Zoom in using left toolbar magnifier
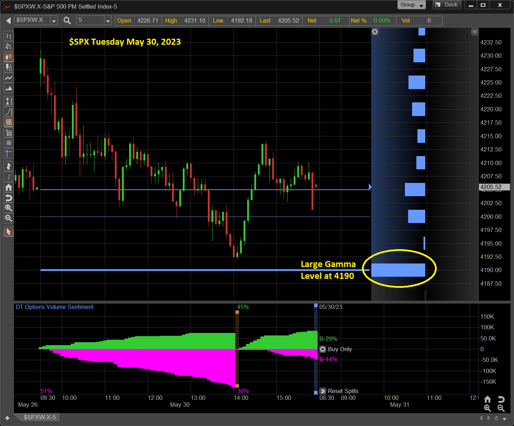The width and height of the screenshot is (514, 426). point(9,208)
